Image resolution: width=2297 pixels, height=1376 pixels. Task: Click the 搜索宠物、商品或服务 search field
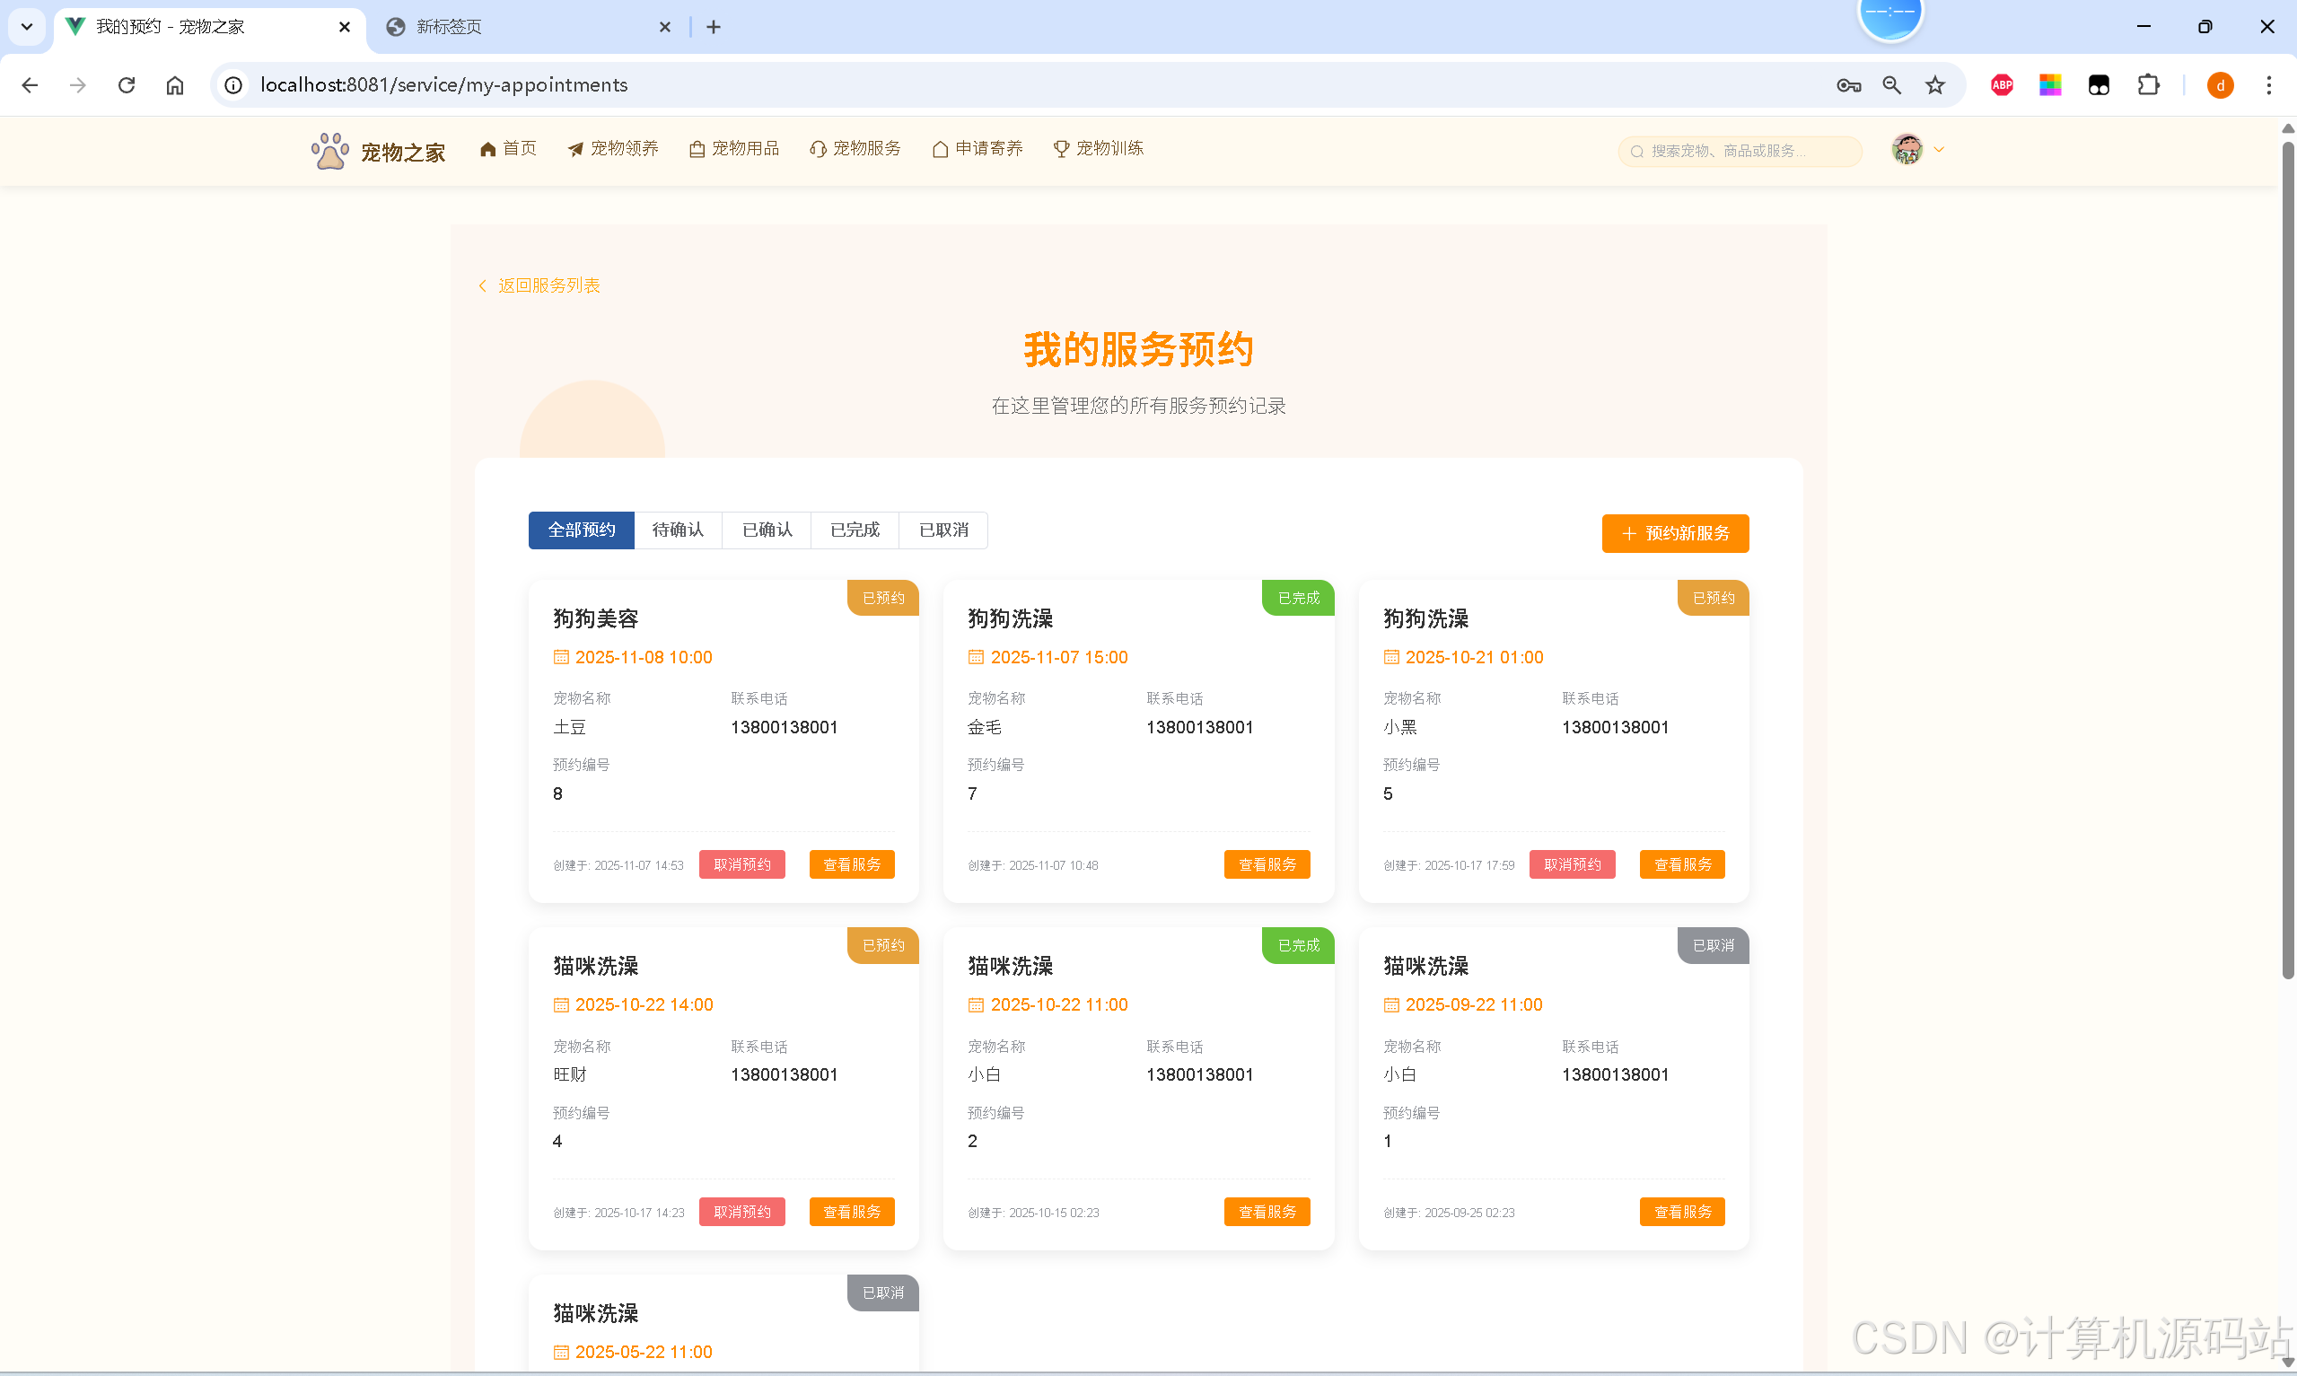pos(1740,151)
